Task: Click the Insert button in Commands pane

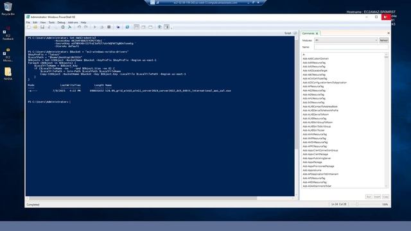Action: [377, 197]
